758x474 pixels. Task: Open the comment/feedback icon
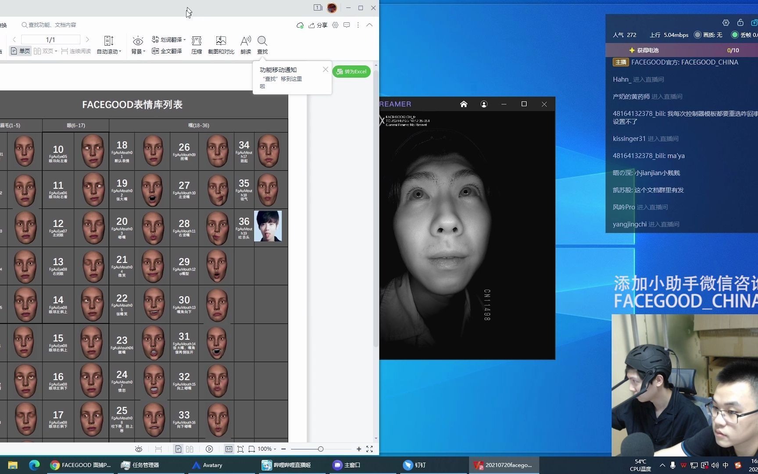coord(347,25)
